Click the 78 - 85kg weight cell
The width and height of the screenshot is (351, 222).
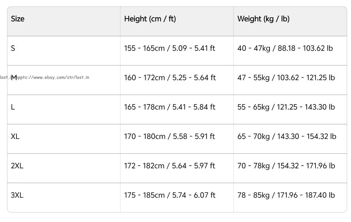pyautogui.click(x=286, y=195)
